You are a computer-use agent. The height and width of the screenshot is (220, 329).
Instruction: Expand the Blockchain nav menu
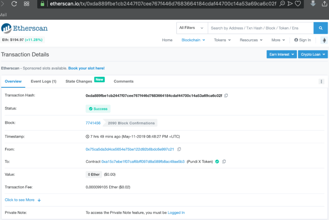(193, 40)
